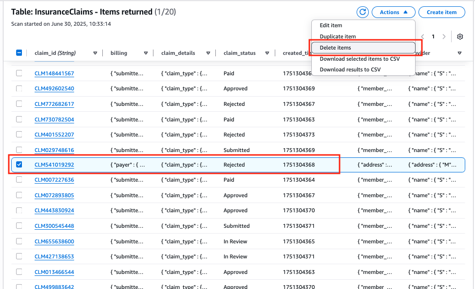475x289 pixels.
Task: Sort by claim_details column arrow
Action: [208, 53]
